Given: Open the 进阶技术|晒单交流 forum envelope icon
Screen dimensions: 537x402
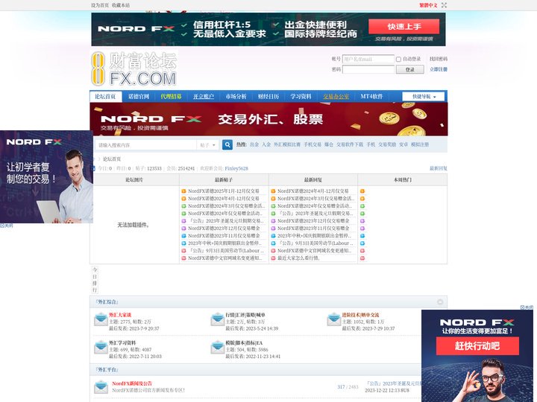Looking at the screenshot, I should (334, 319).
